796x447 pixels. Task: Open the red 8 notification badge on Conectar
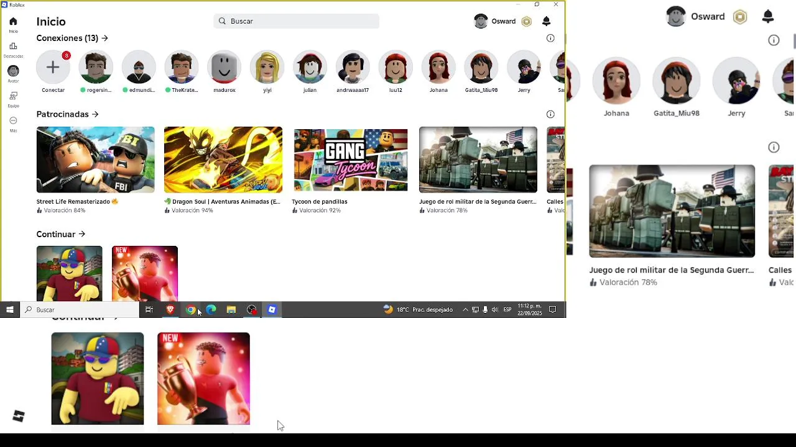click(66, 55)
